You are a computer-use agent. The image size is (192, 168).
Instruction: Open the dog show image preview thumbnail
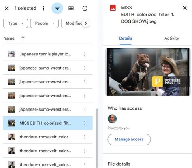[148, 72]
